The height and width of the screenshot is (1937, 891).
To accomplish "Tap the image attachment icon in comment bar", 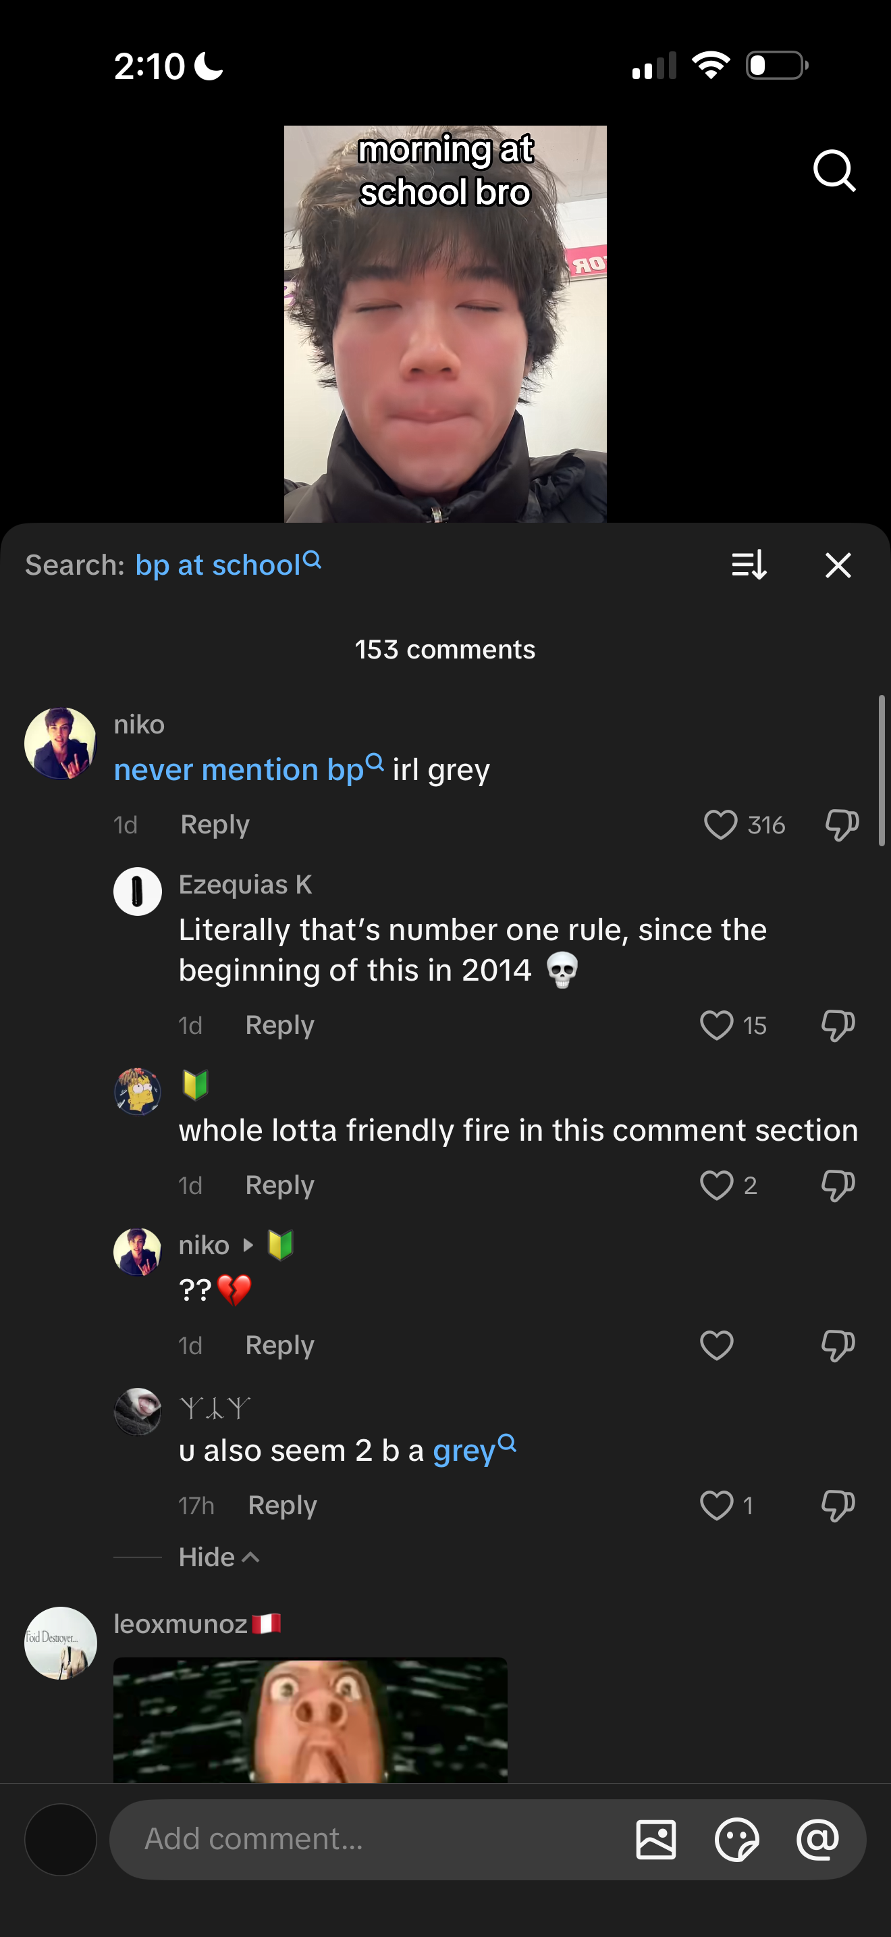I will [x=655, y=1839].
